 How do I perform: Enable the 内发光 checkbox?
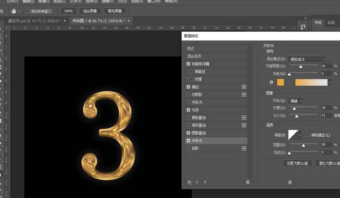pos(188,102)
